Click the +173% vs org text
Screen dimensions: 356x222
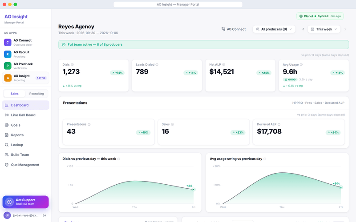pos(293,86)
